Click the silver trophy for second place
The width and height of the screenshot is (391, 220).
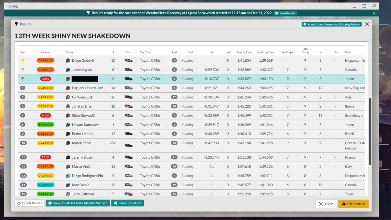tap(22, 70)
